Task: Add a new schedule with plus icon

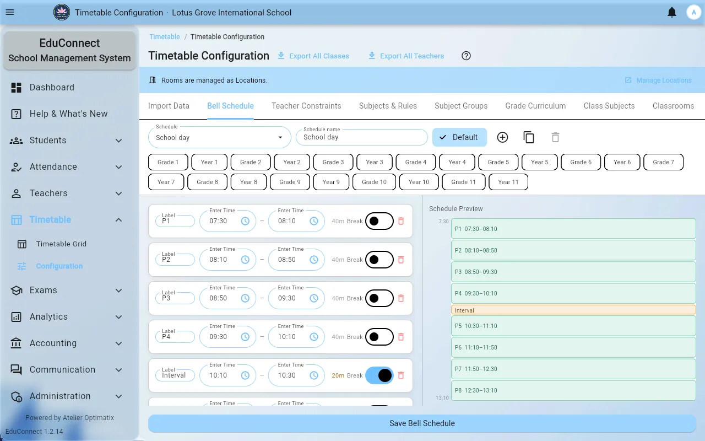Action: click(x=502, y=137)
